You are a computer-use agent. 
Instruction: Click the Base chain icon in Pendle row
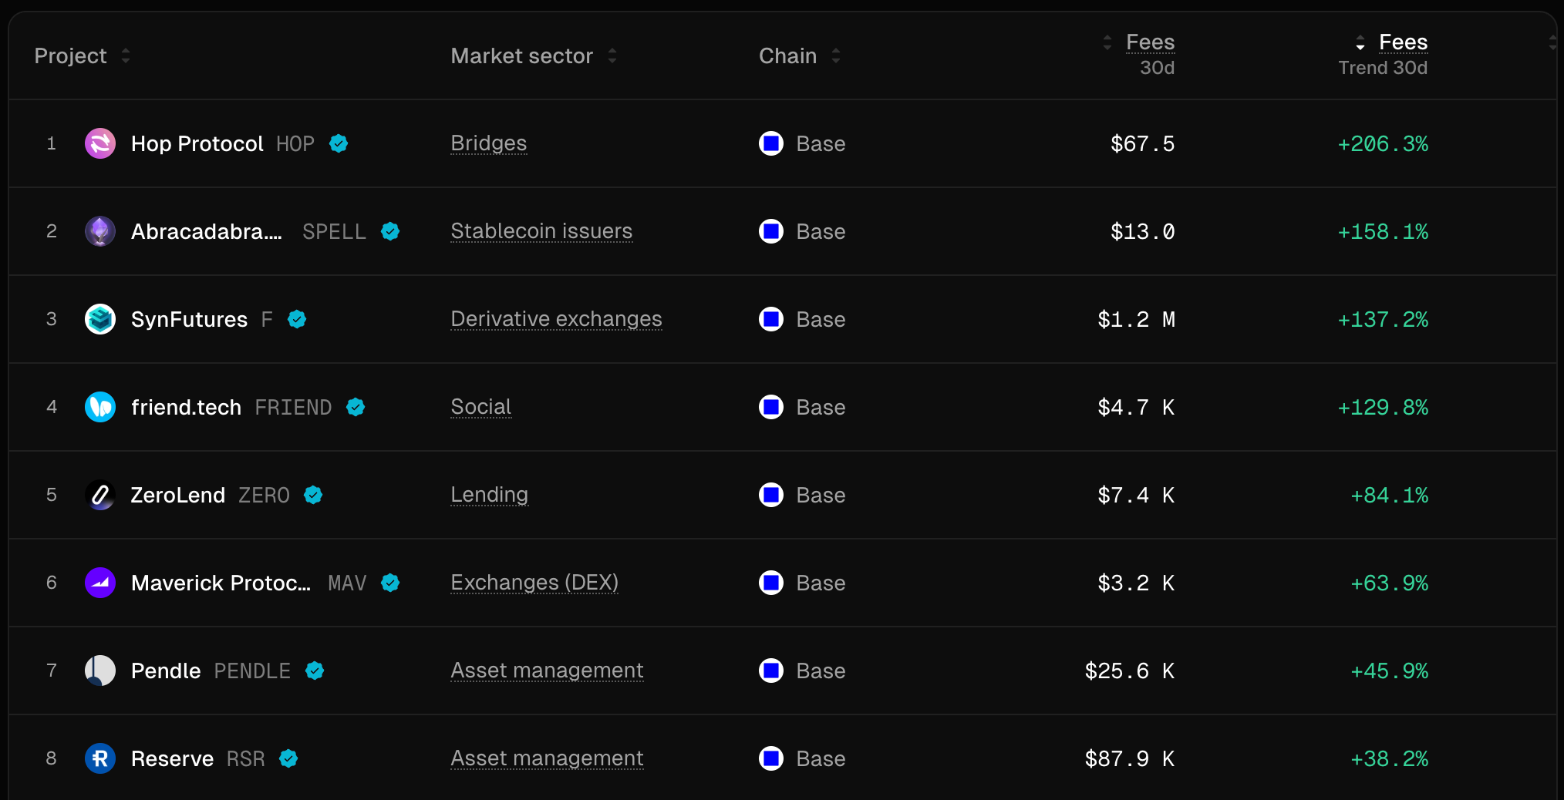pos(771,671)
